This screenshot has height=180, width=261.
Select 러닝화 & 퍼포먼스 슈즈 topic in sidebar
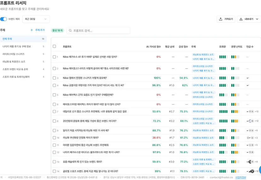23,62
